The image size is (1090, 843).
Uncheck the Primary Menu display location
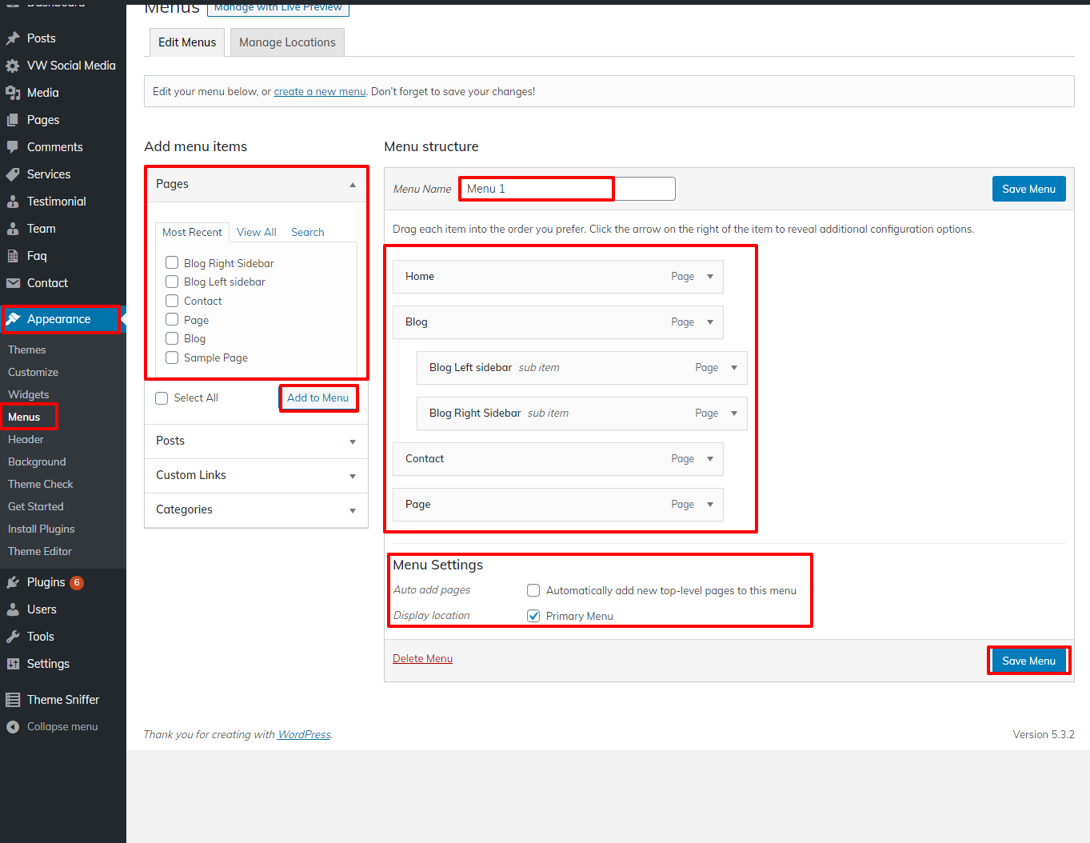(x=533, y=616)
